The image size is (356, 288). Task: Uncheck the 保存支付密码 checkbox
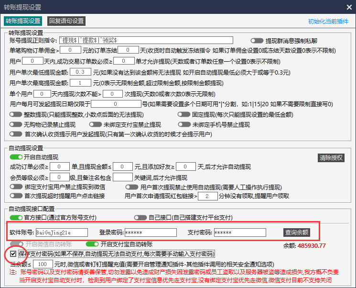coord(13,254)
